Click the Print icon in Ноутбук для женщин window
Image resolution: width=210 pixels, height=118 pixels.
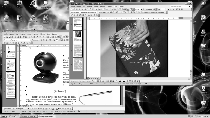[18, 37]
